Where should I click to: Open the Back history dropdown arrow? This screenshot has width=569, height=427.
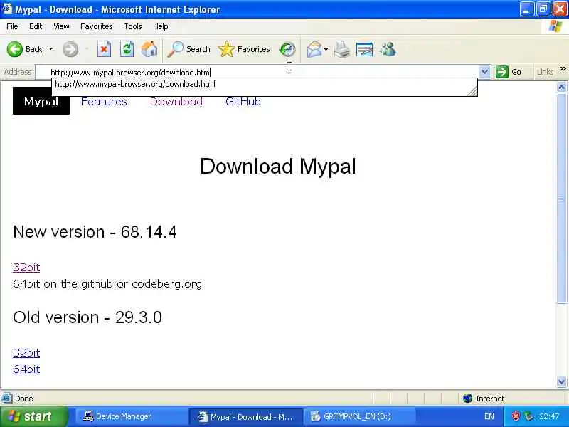[50, 49]
